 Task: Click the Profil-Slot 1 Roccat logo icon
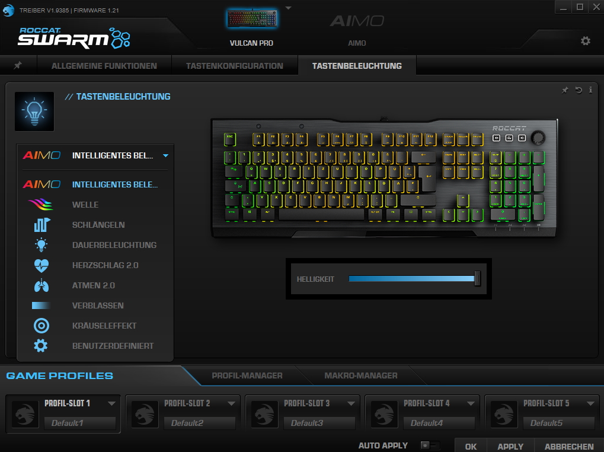point(25,414)
